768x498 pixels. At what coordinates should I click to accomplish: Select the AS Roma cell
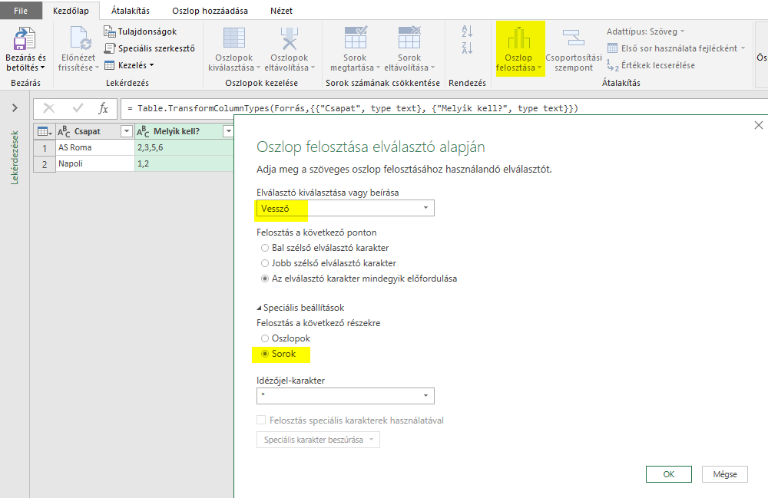[x=95, y=147]
